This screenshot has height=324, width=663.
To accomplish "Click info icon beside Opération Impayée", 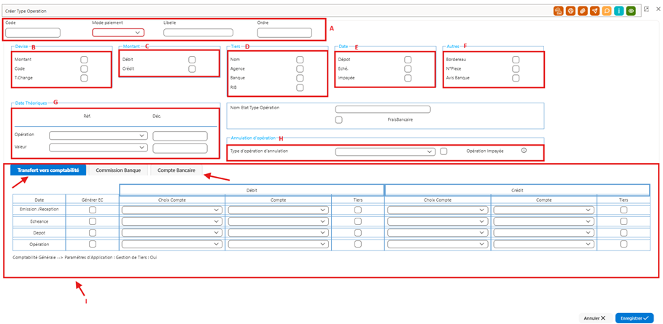I will point(524,150).
